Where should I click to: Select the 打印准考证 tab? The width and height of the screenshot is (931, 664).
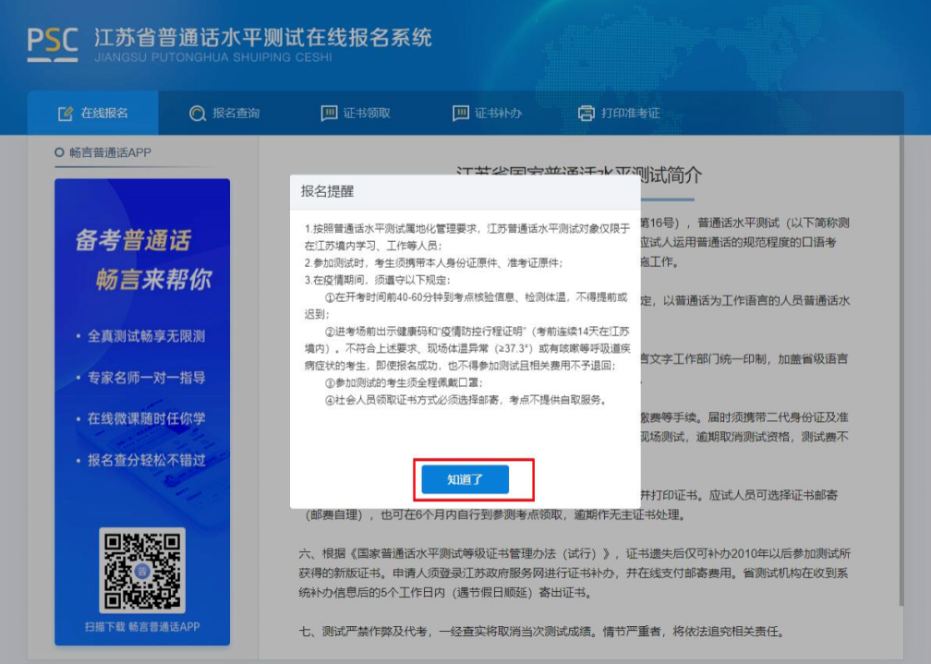pos(630,114)
